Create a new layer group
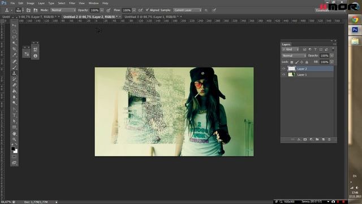The height and width of the screenshot is (204, 362). click(x=317, y=139)
